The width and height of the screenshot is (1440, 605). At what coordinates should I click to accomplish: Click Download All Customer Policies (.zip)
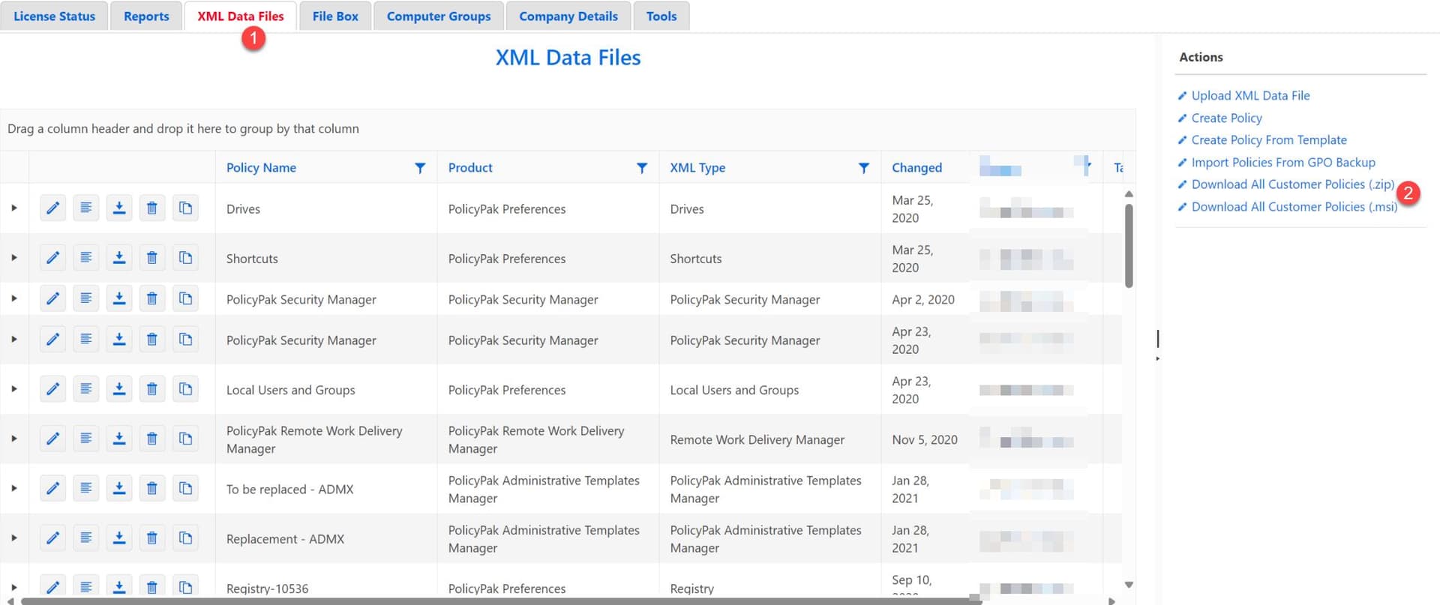point(1292,184)
